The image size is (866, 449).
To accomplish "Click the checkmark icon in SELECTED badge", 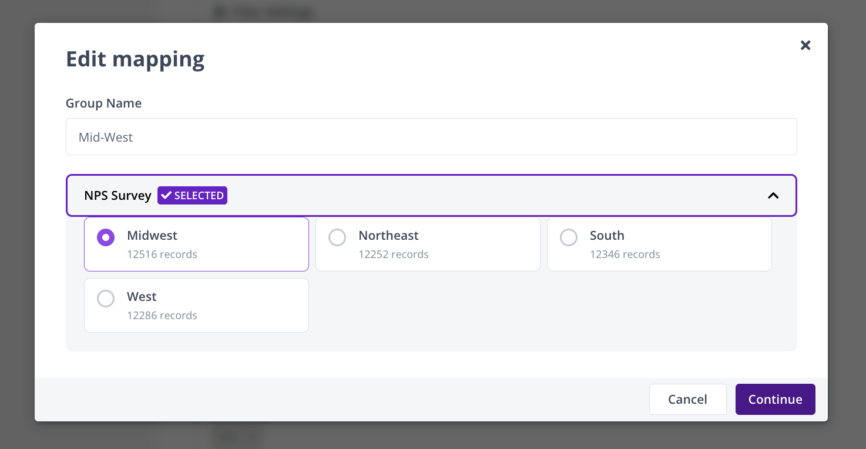I will [166, 196].
